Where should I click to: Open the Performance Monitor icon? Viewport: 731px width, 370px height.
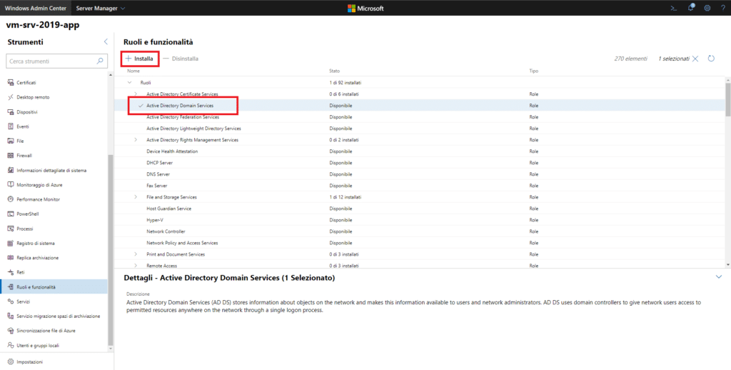[11, 199]
